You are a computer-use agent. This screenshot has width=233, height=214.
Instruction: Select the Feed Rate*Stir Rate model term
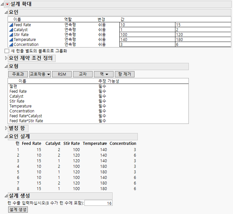26,121
